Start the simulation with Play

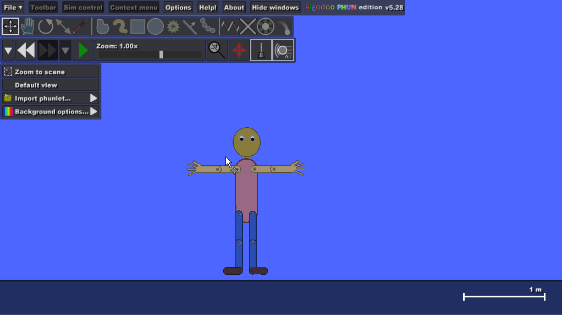(83, 50)
